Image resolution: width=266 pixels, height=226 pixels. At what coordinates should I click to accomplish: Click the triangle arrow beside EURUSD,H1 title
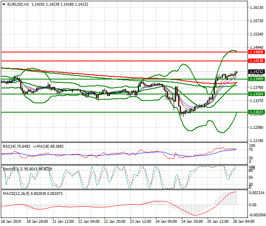(x=3, y=4)
